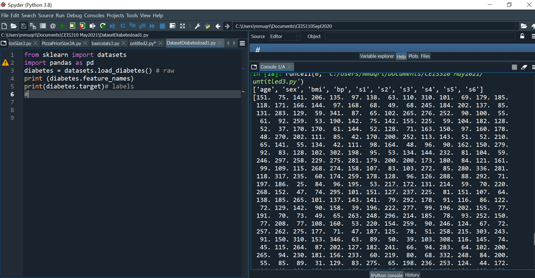The image size is (535, 278).
Task: Click the console Browse tabs icon
Action: [254, 67]
